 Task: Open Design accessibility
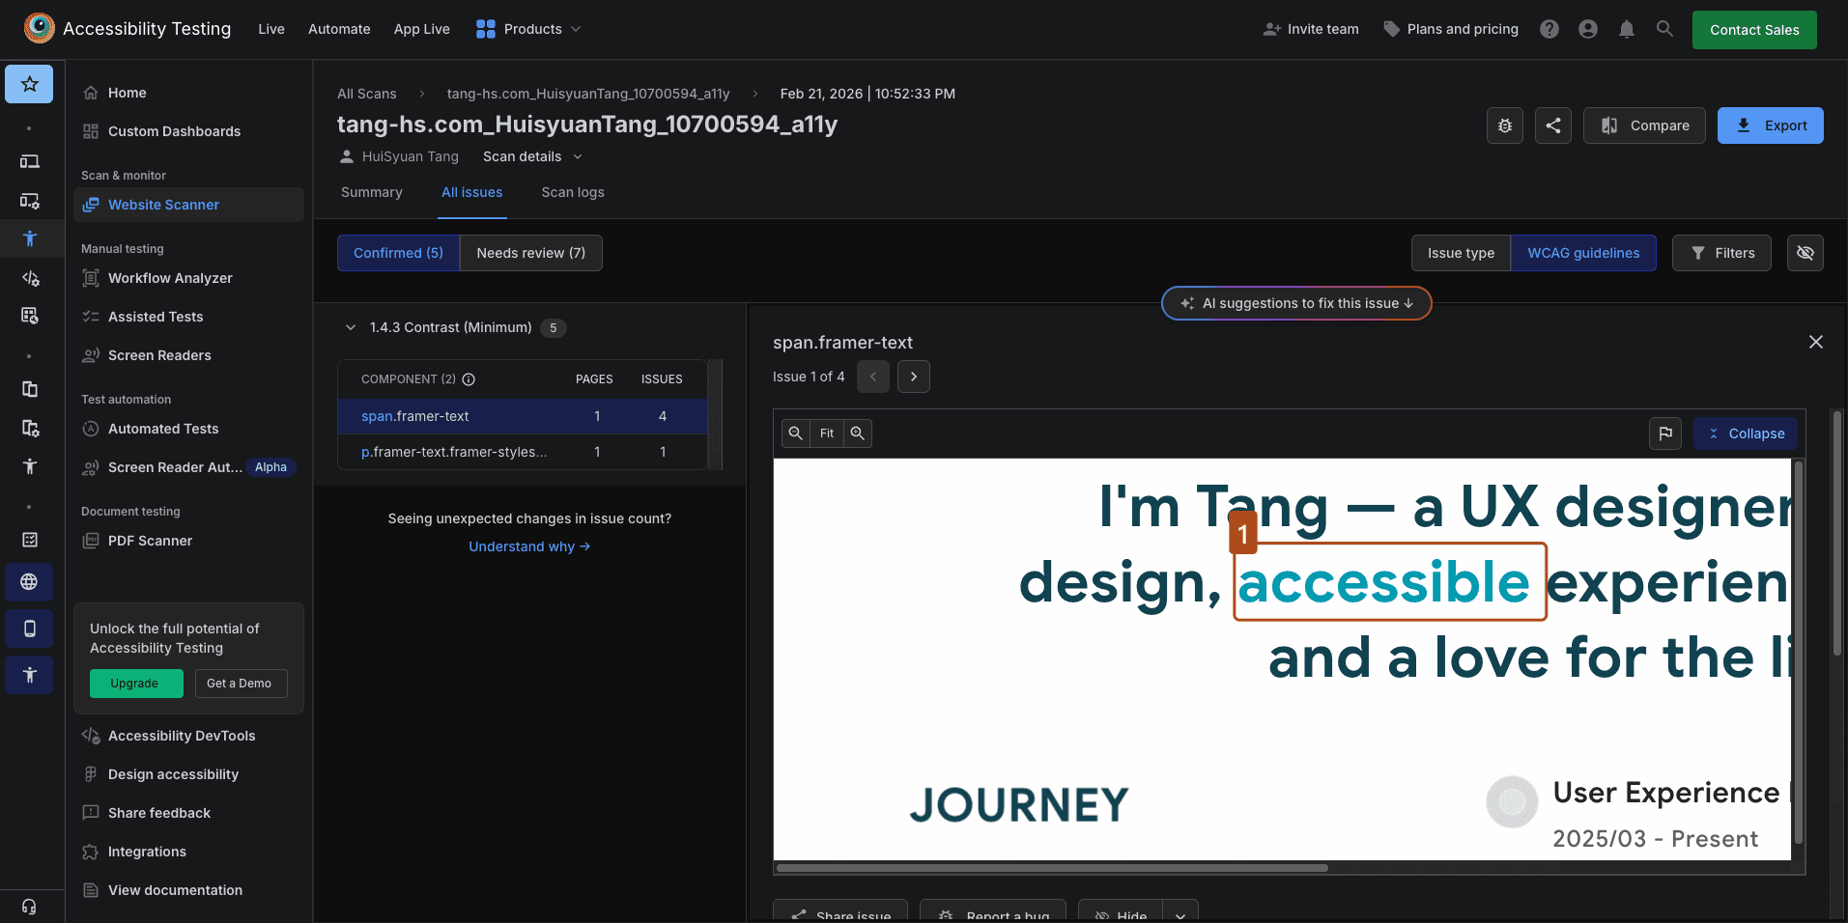[x=188, y=774]
